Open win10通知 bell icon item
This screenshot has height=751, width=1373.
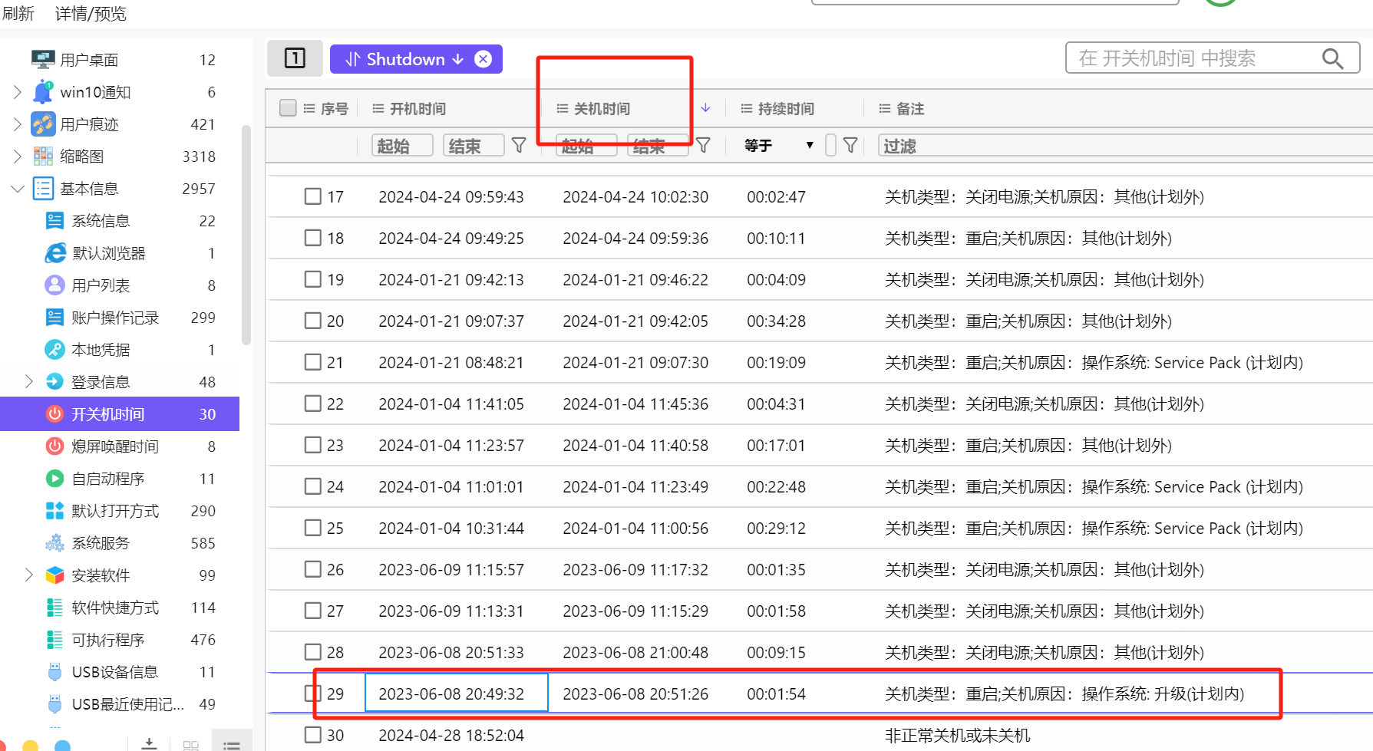point(43,92)
